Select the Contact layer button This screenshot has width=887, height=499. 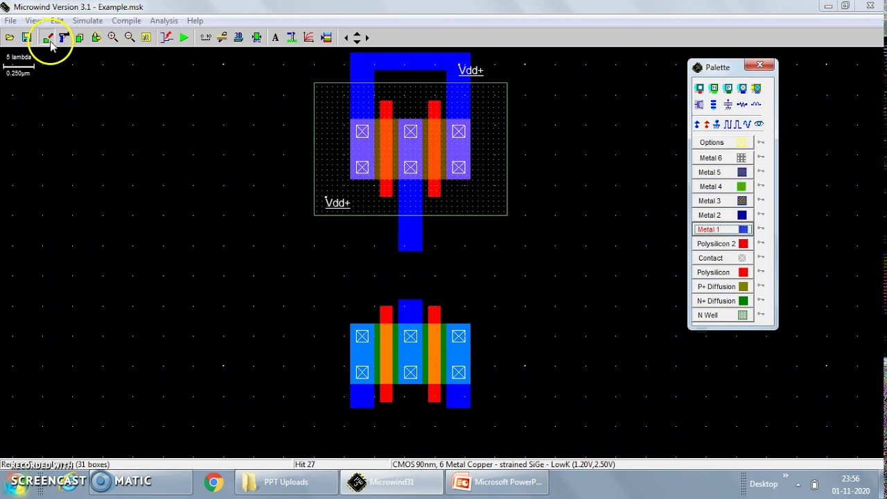(722, 258)
